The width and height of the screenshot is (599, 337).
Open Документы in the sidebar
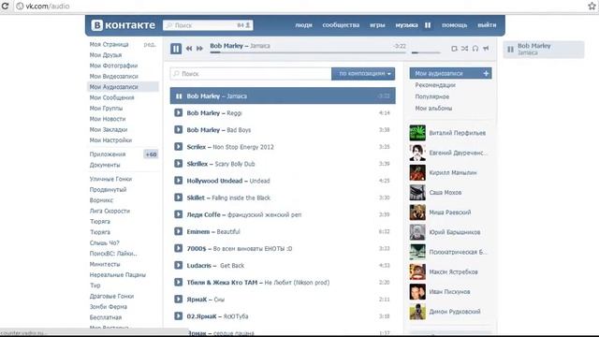[x=105, y=165]
